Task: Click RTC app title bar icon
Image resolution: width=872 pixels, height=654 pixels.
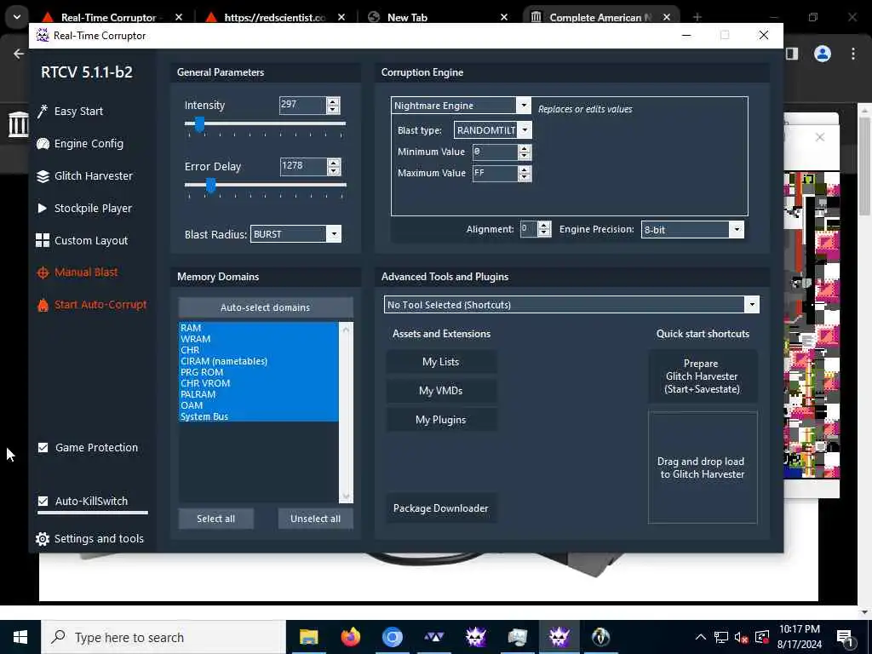Action: click(43, 35)
